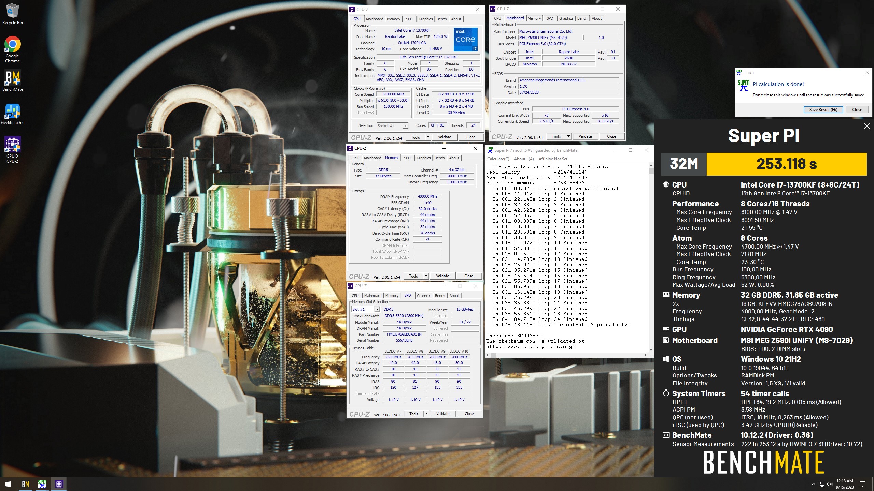Screen dimensions: 874x491
Task: Open Calculate(C) menu in Super PI
Action: pyautogui.click(x=498, y=159)
